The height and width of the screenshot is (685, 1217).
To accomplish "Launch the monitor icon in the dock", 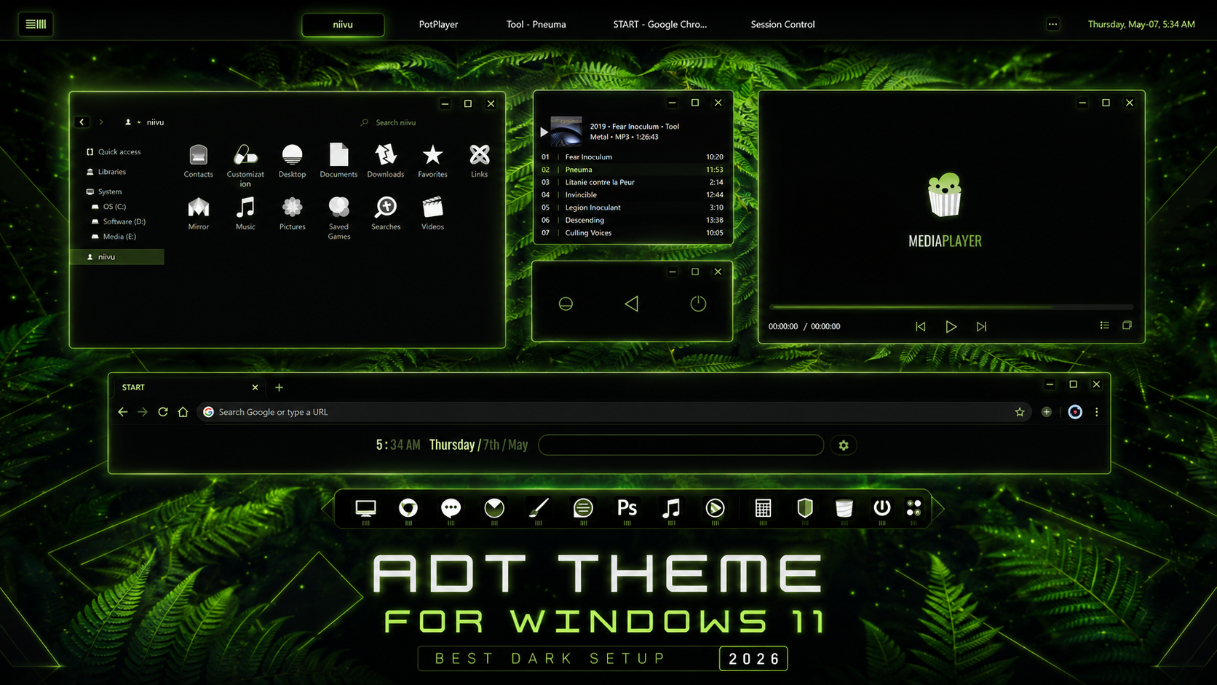I will (365, 508).
